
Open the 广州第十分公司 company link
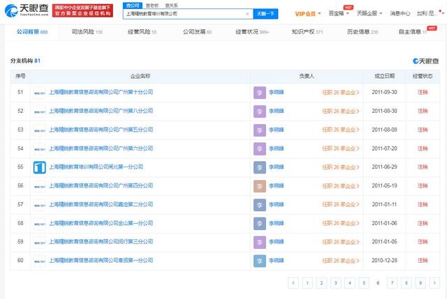pos(101,92)
